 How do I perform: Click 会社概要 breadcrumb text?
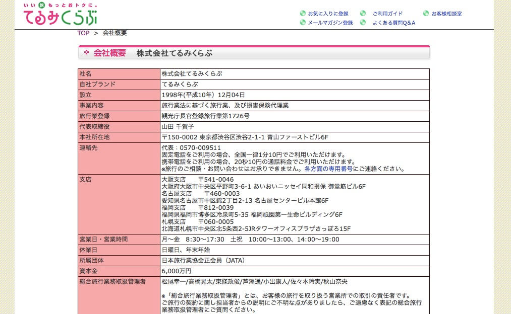point(115,33)
